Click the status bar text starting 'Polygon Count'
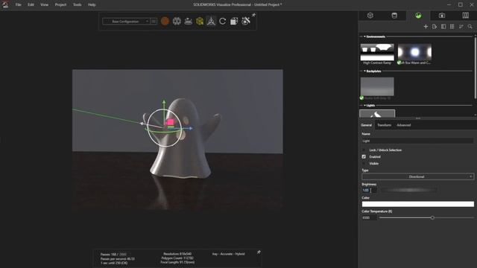 (x=177, y=258)
